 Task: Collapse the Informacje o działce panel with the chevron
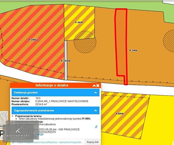[94, 86]
